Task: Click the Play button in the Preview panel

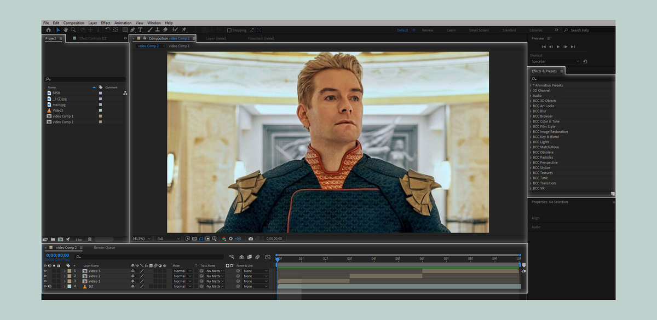Action: 558,46
